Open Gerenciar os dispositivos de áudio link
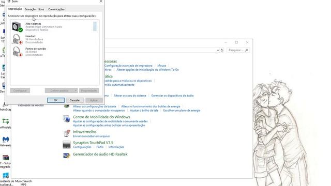The image size is (331, 186). click(172, 96)
